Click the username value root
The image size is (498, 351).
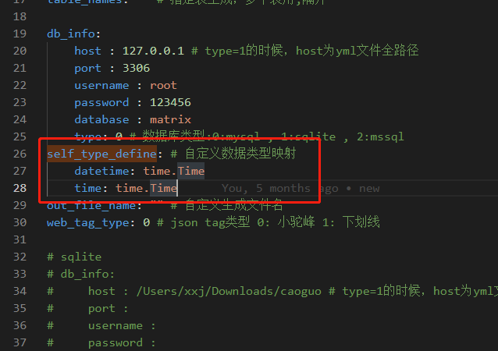pos(163,85)
